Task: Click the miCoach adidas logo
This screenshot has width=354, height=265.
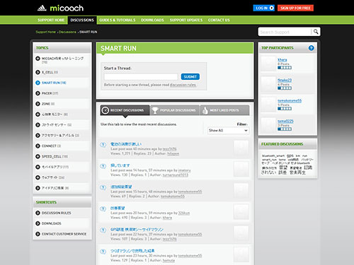Action: click(60, 8)
